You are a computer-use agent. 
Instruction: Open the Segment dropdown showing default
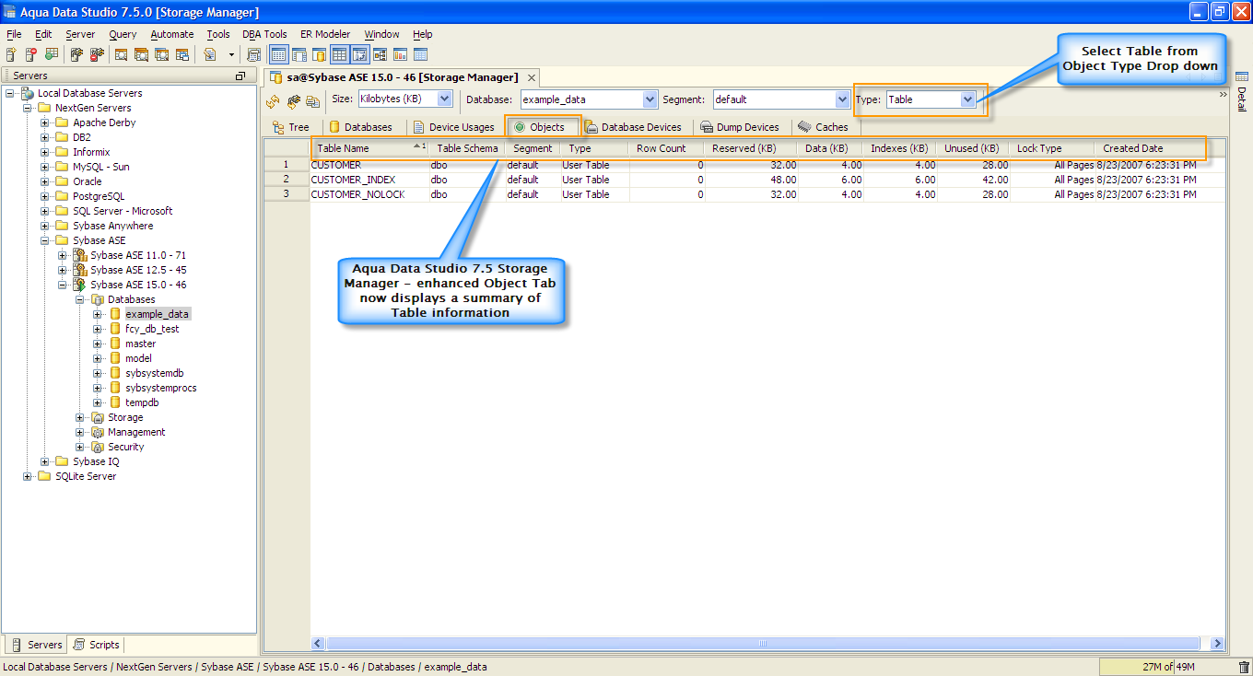[x=842, y=99]
